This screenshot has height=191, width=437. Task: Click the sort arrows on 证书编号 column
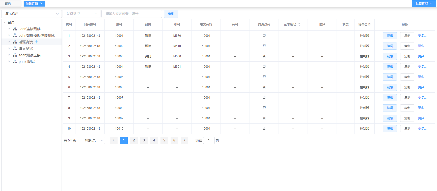pyautogui.click(x=299, y=24)
